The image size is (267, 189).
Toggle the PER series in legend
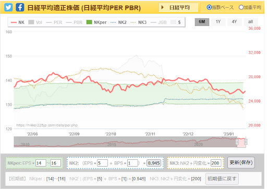click(54, 22)
